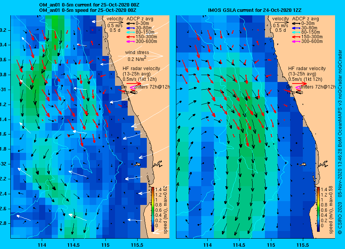
Task: Click the magenta 300-600m arrow in right legend
Action: (x=296, y=41)
